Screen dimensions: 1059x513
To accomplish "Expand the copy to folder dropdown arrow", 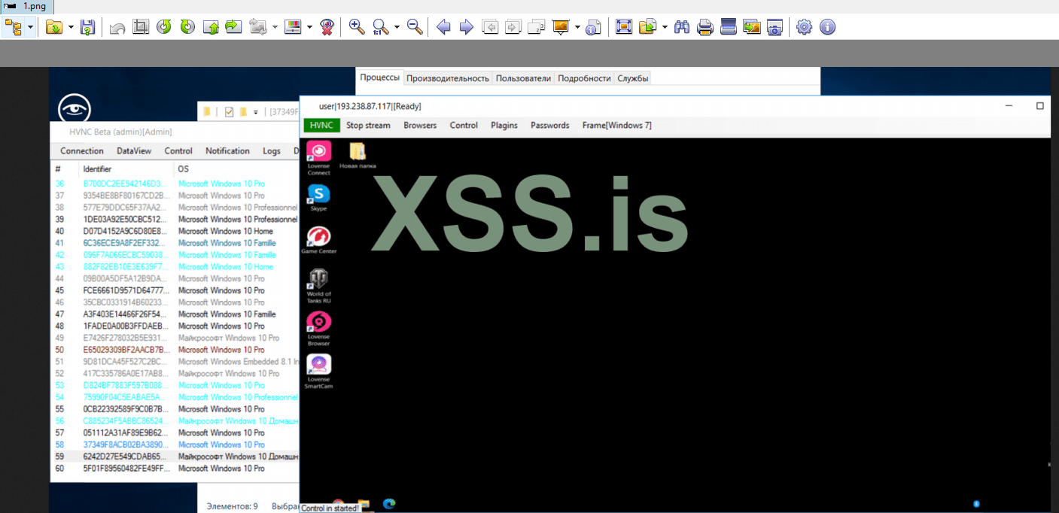I will pyautogui.click(x=665, y=28).
